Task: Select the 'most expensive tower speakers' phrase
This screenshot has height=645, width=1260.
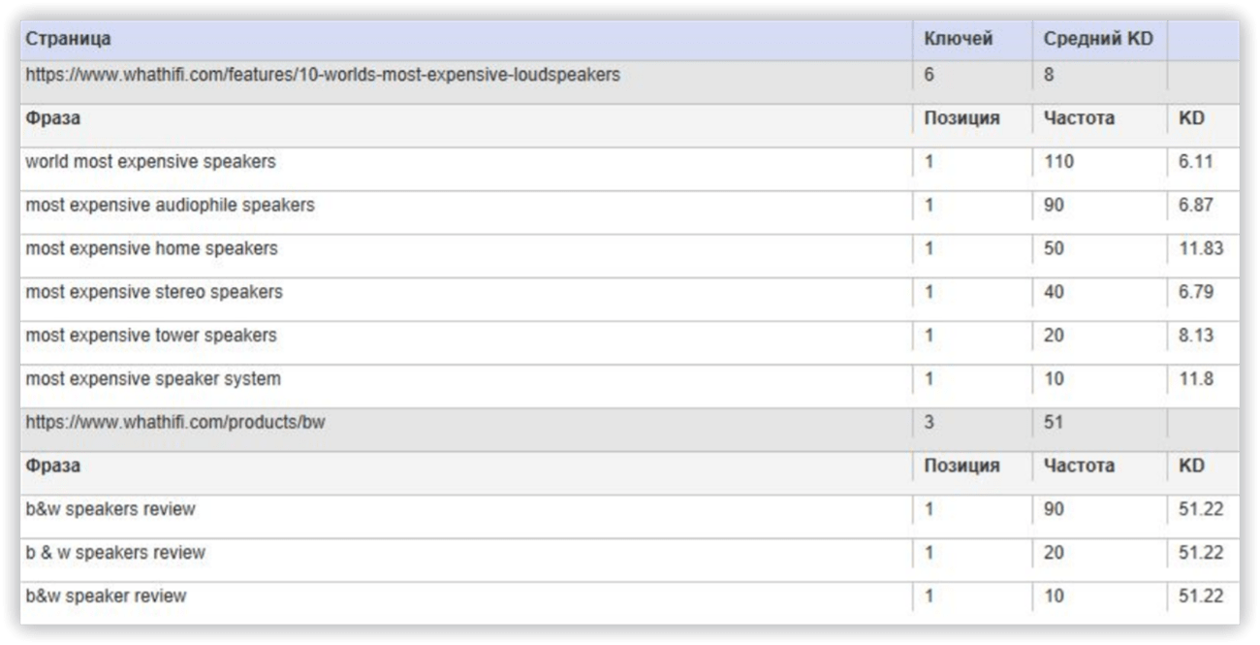Action: pyautogui.click(x=151, y=336)
